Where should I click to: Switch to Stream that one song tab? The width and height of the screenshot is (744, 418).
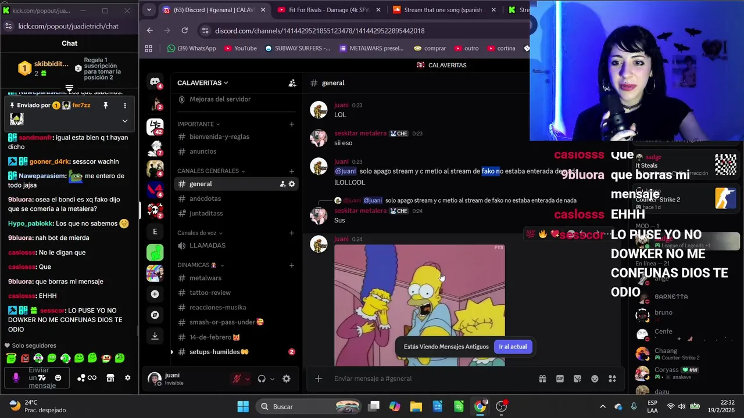tap(445, 10)
